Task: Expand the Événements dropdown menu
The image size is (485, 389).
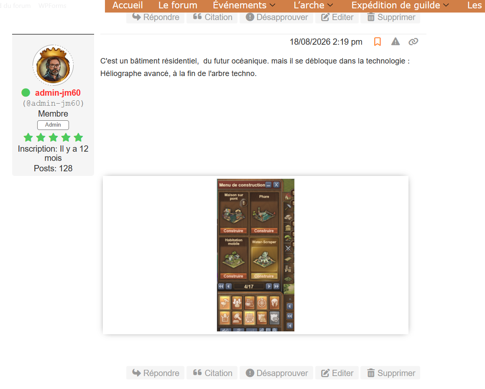Action: pyautogui.click(x=244, y=5)
